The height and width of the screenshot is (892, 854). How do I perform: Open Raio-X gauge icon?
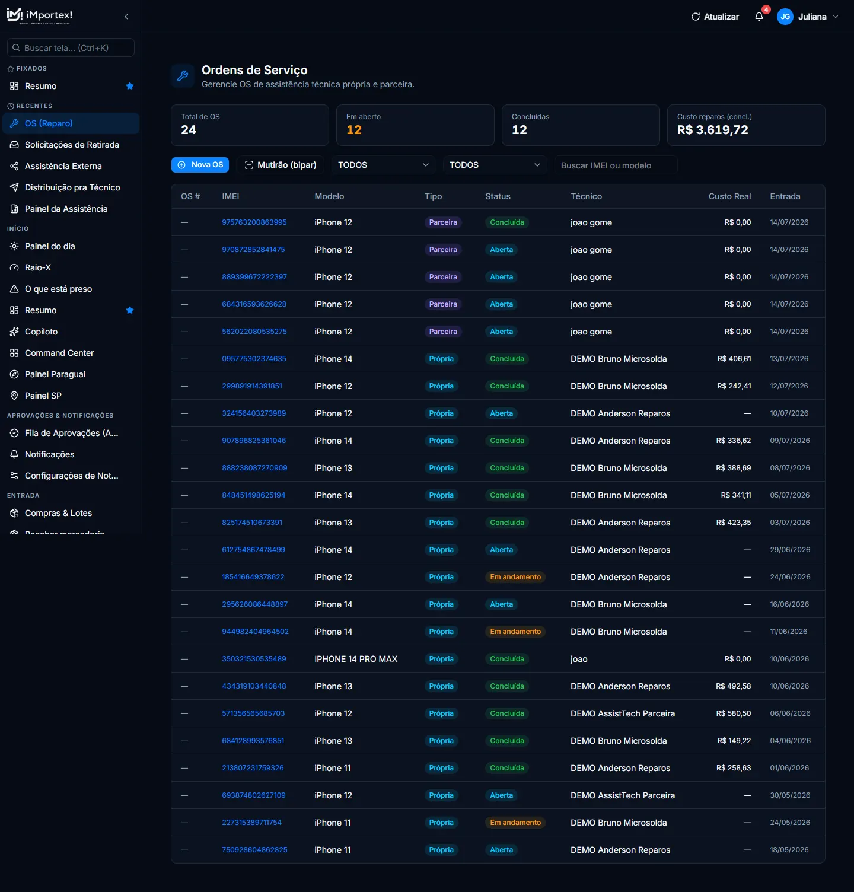click(x=14, y=267)
